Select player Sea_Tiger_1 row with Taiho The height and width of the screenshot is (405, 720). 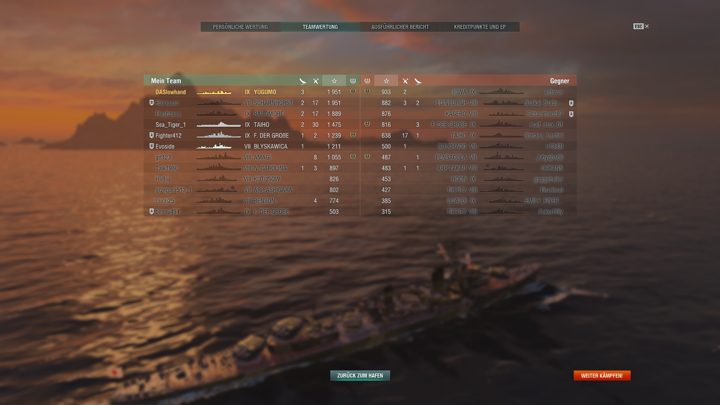click(251, 124)
